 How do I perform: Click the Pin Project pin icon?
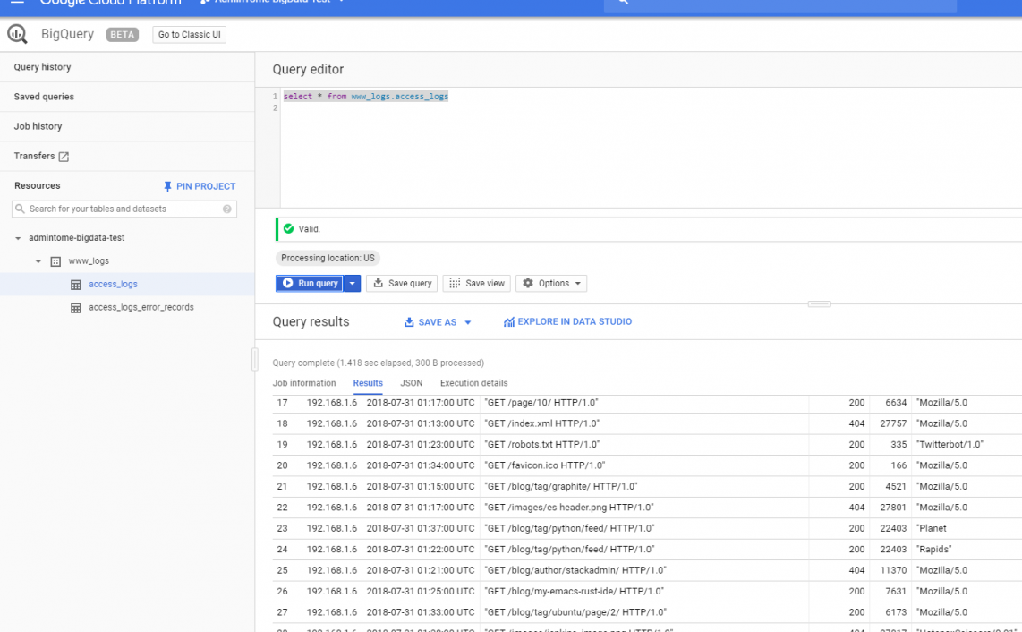click(168, 186)
